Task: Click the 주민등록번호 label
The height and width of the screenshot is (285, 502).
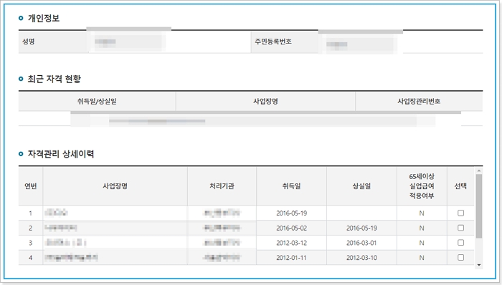Action: [x=273, y=42]
